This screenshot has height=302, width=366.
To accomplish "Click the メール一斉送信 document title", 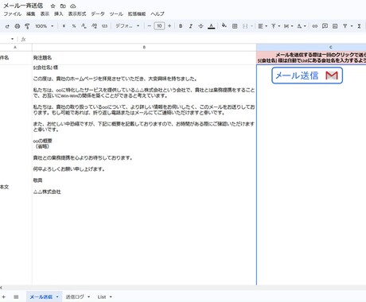I will [23, 6].
